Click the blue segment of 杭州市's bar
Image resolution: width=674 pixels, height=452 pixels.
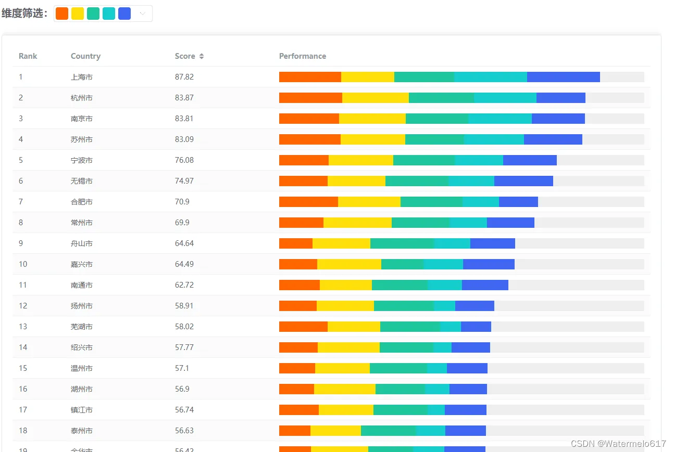(560, 98)
